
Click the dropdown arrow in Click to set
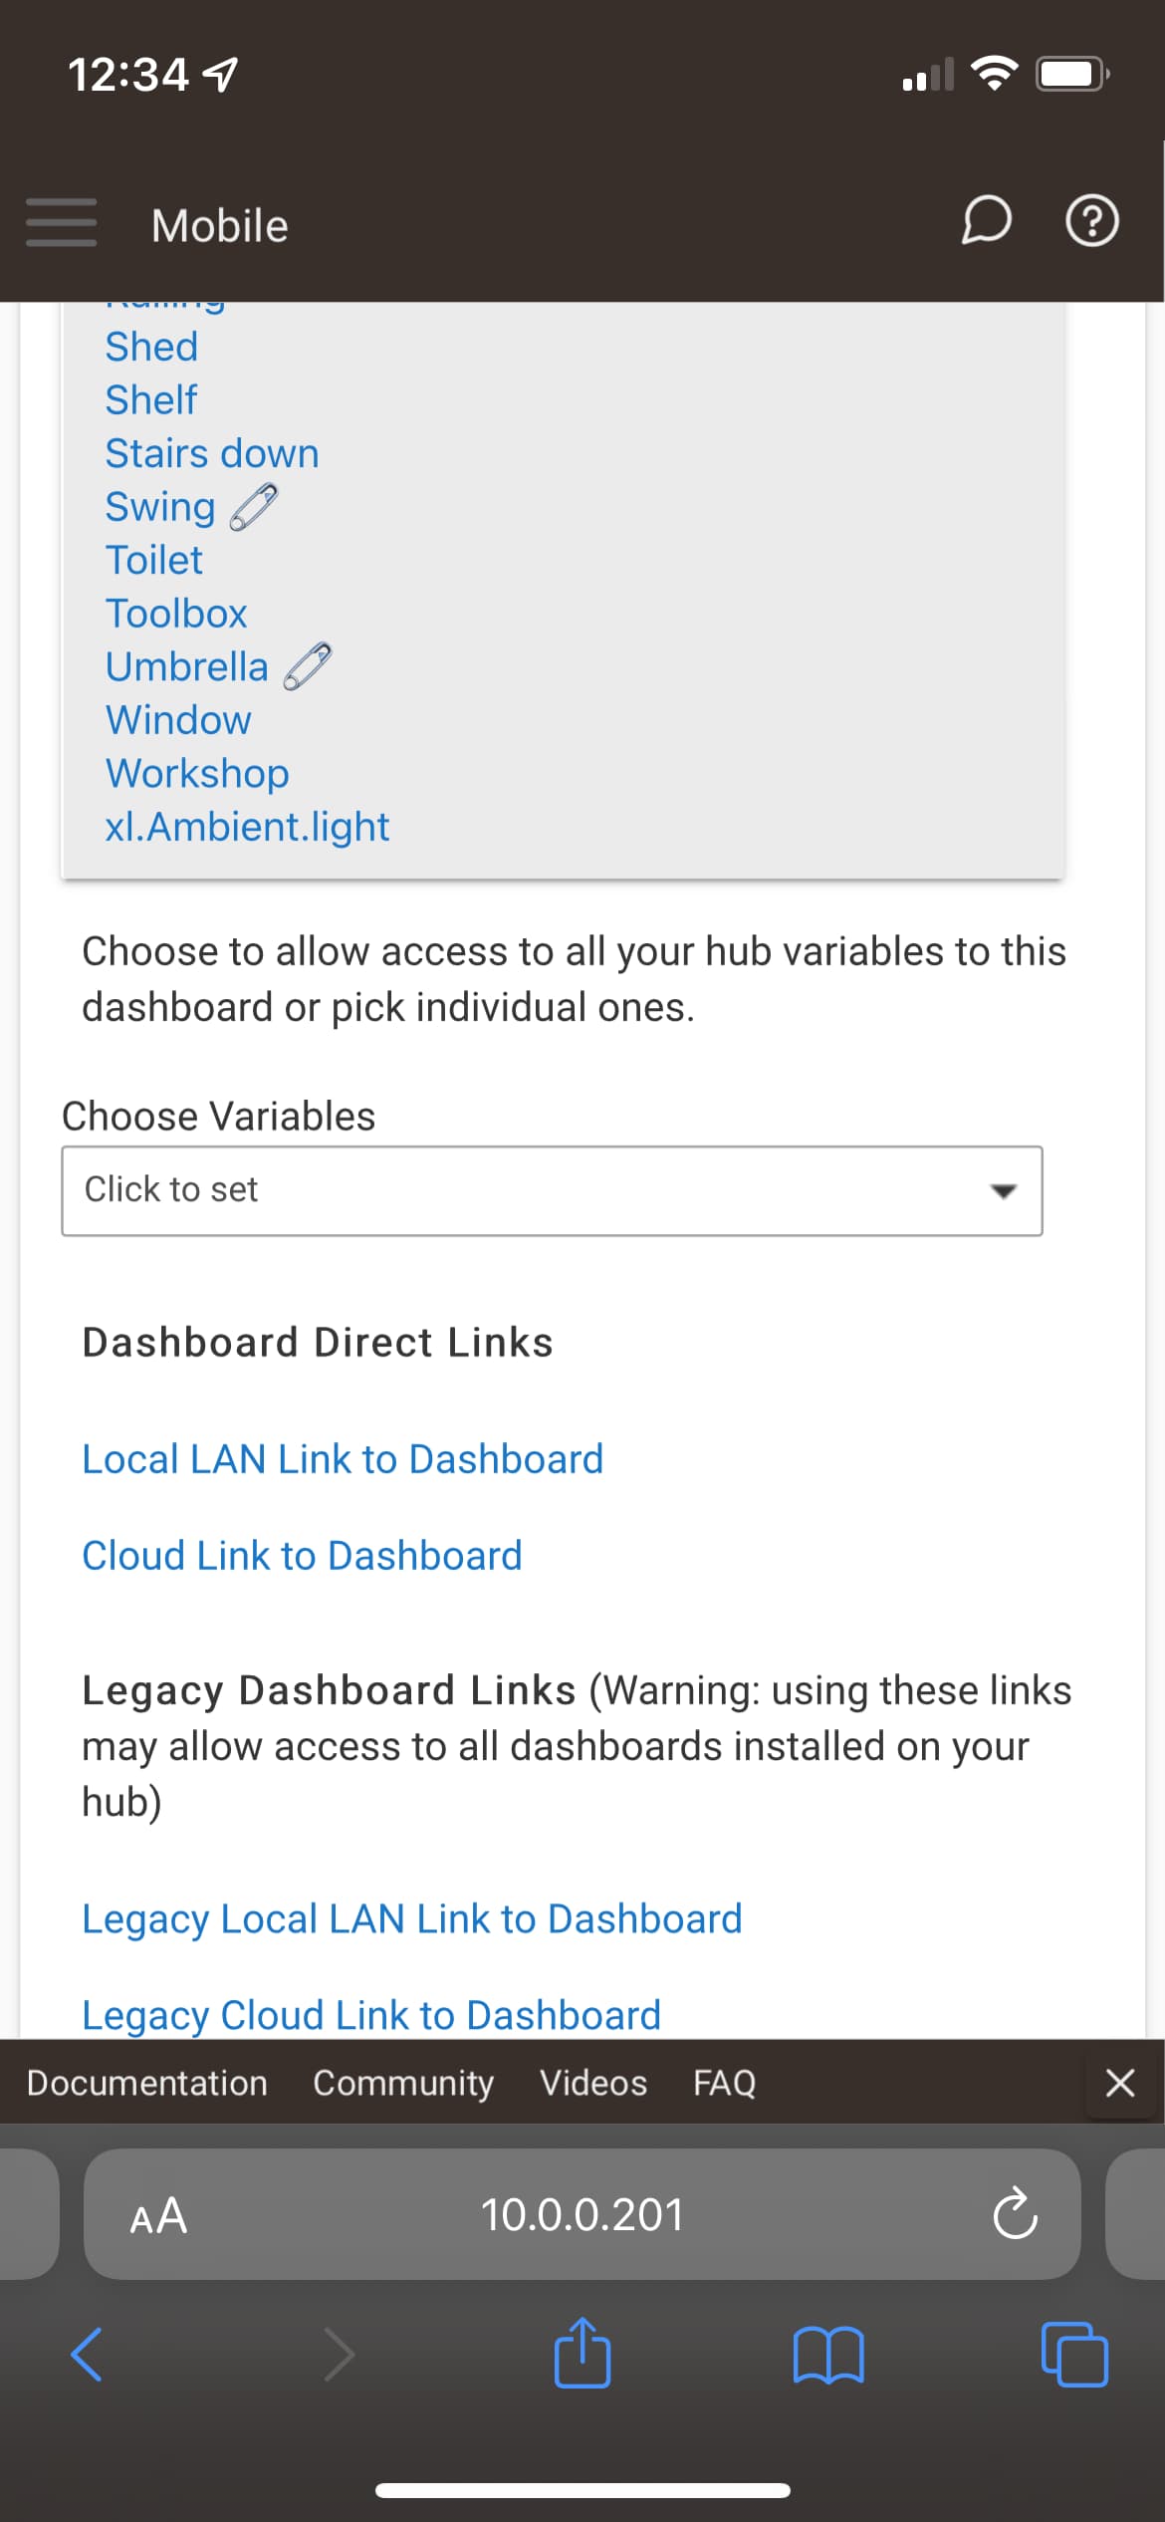[x=1003, y=1191]
